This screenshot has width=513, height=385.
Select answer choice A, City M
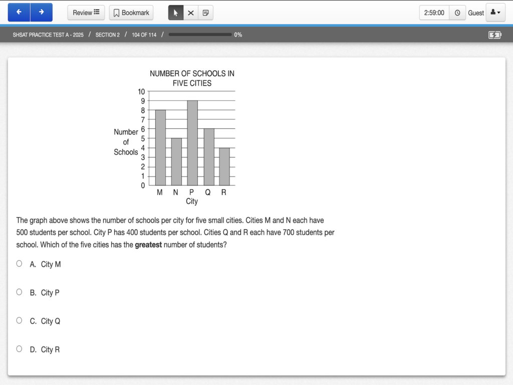pyautogui.click(x=19, y=263)
